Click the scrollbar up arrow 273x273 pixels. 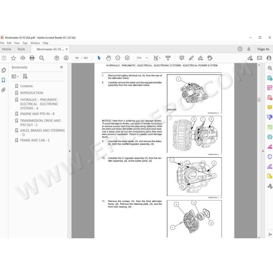[259, 65]
